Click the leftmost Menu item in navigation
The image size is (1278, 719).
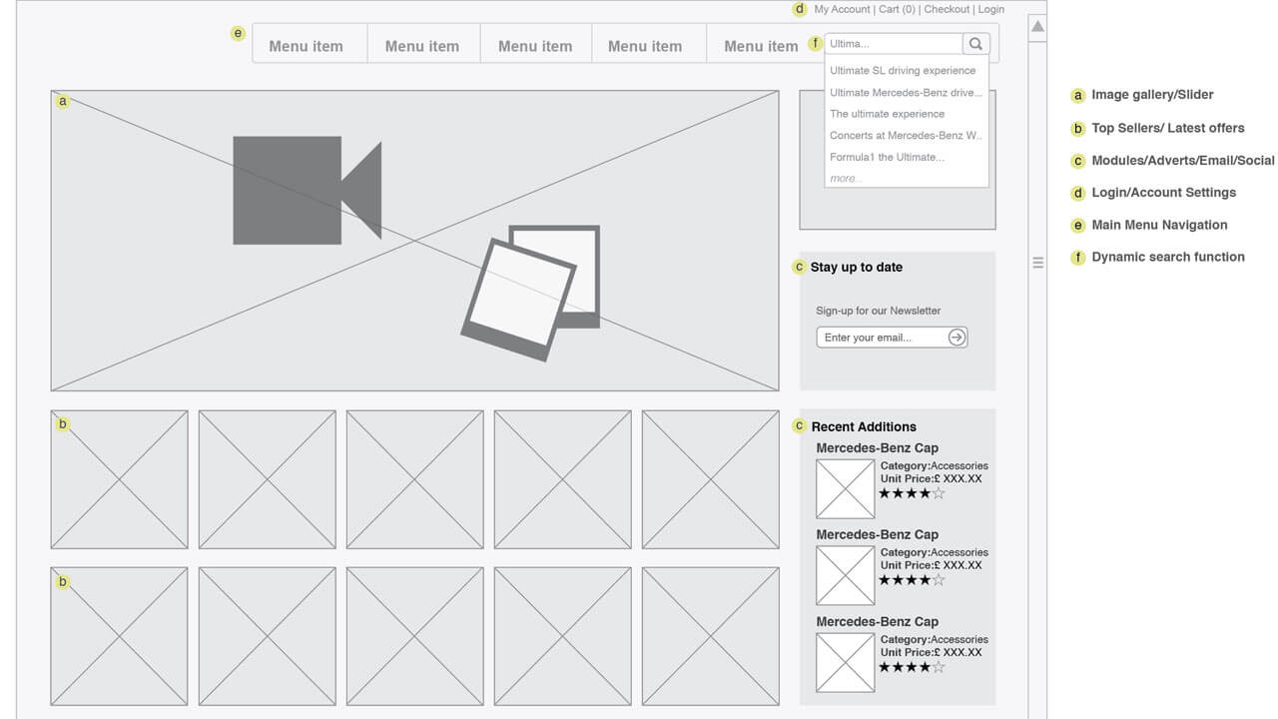[306, 46]
